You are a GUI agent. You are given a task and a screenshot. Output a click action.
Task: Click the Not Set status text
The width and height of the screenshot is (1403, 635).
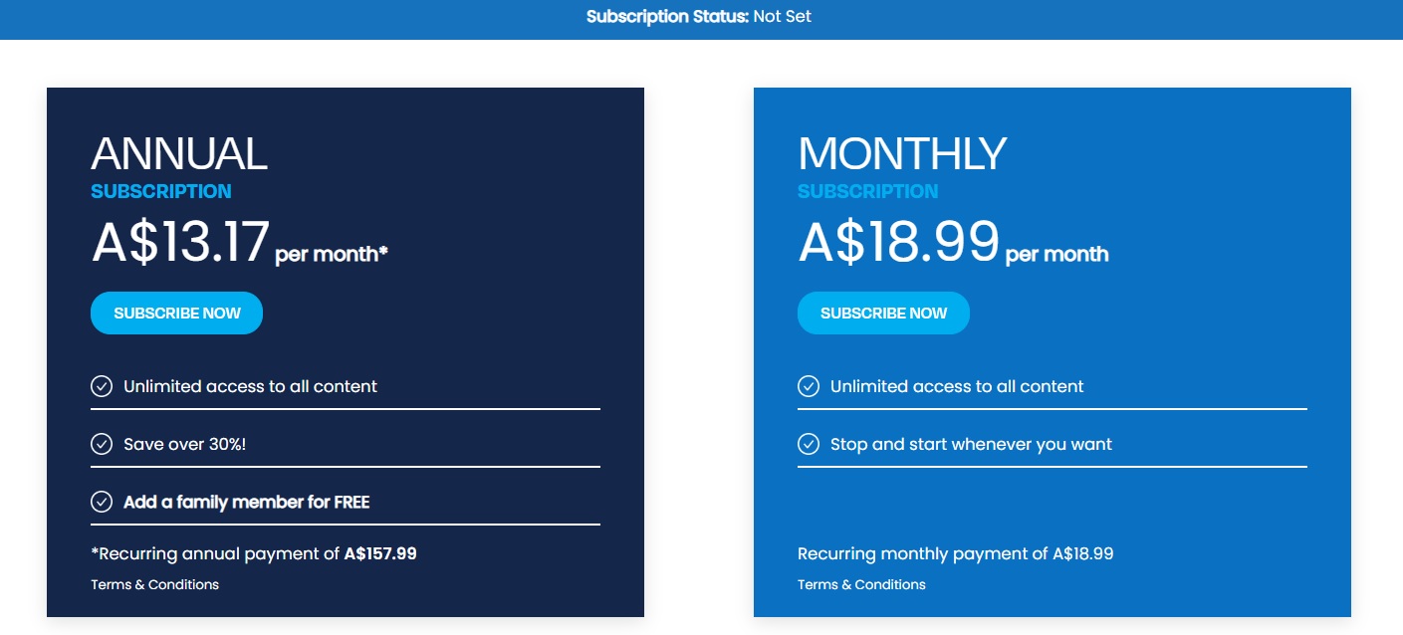[x=786, y=16]
